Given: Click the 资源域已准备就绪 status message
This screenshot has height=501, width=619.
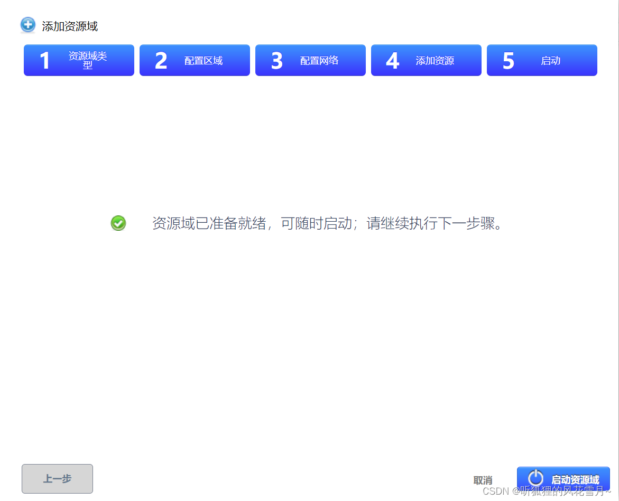Looking at the screenshot, I should coord(327,223).
